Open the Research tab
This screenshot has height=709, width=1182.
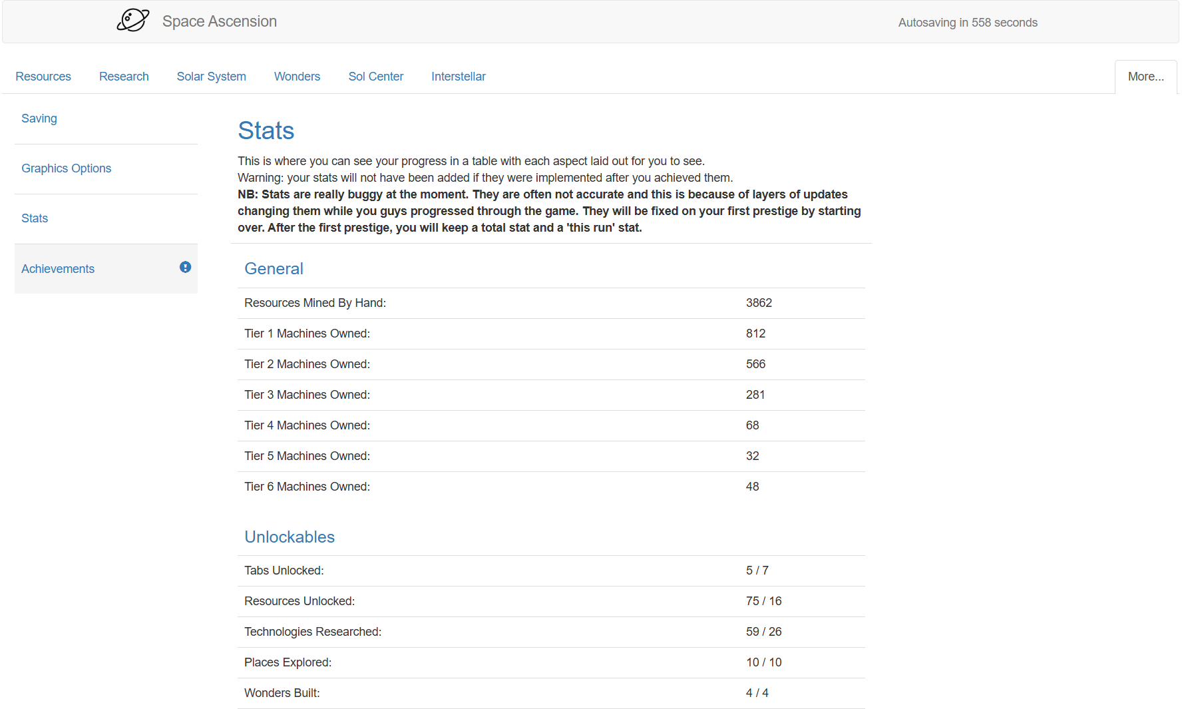[x=124, y=77]
